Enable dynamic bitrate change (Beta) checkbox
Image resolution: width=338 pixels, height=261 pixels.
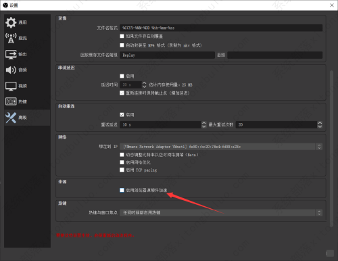pyautogui.click(x=122, y=155)
